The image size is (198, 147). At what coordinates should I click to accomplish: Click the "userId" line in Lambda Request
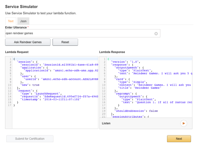(x=61, y=79)
